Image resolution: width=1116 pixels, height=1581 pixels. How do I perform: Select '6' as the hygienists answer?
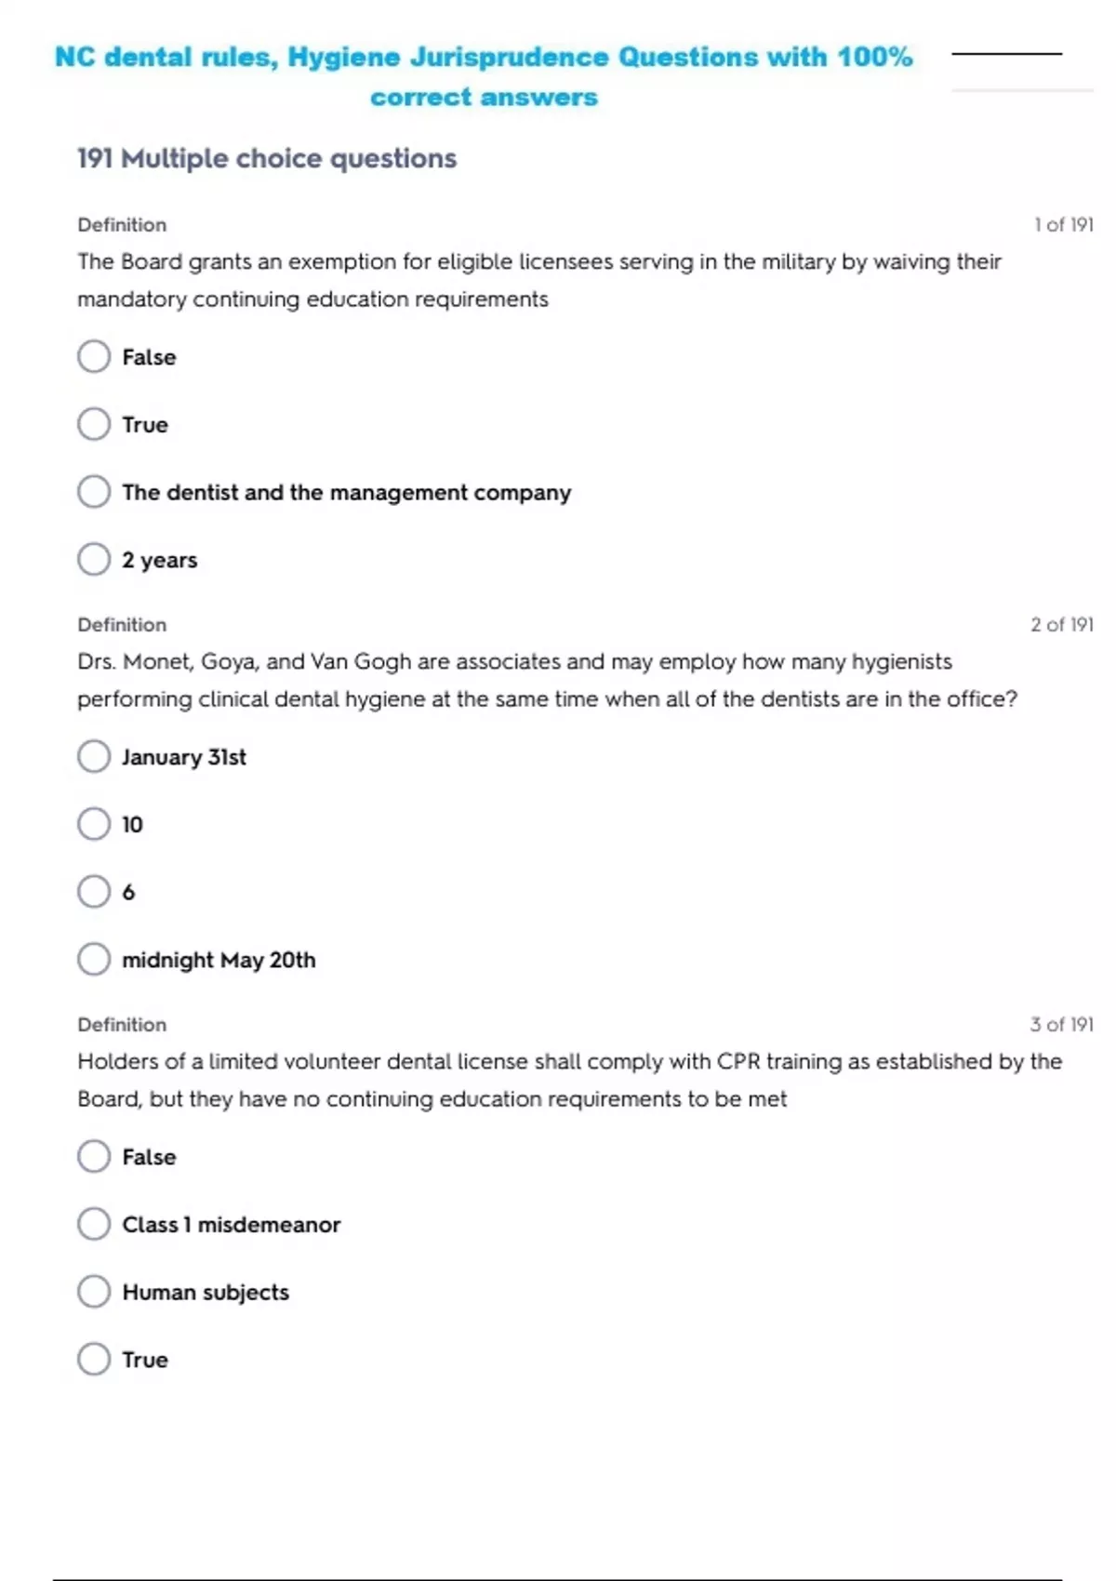[94, 892]
